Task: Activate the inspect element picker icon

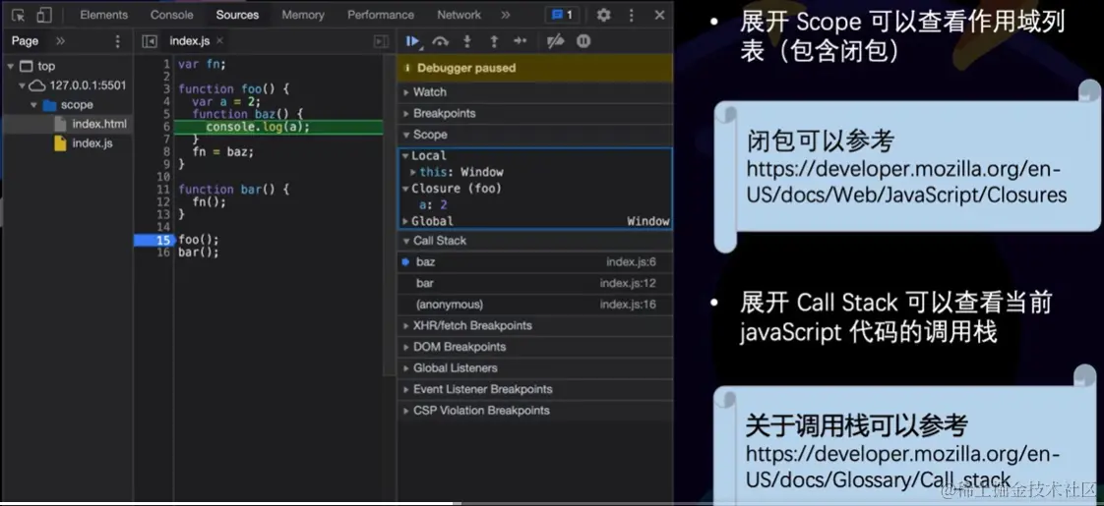Action: coord(19,15)
